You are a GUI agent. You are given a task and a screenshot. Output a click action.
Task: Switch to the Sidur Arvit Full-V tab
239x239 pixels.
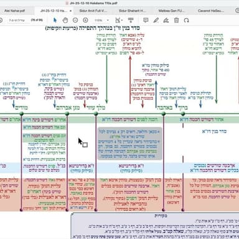[x=93, y=11]
